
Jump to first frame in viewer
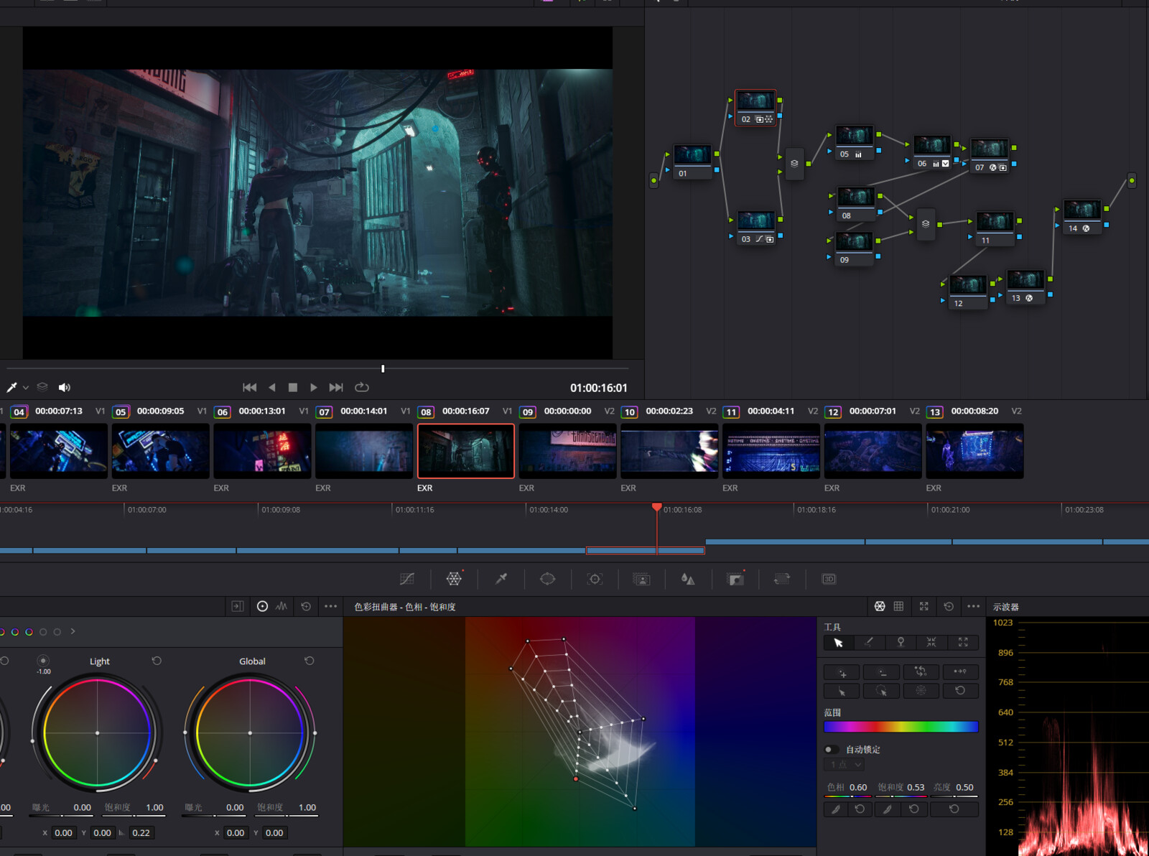(x=249, y=388)
